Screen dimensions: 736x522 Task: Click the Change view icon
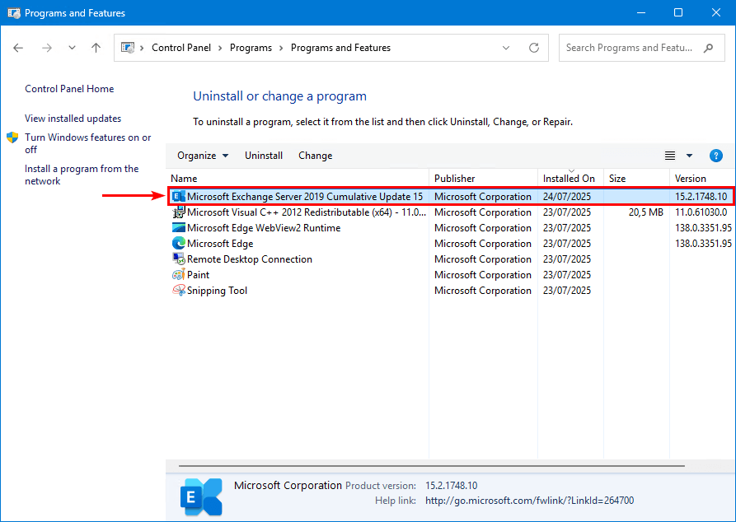click(x=670, y=156)
